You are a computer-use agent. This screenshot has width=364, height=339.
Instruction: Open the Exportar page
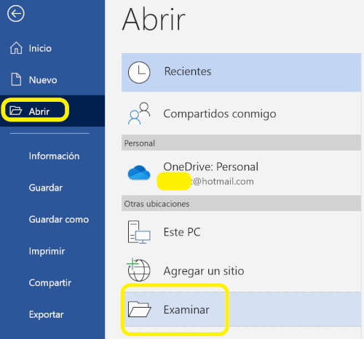(x=52, y=314)
